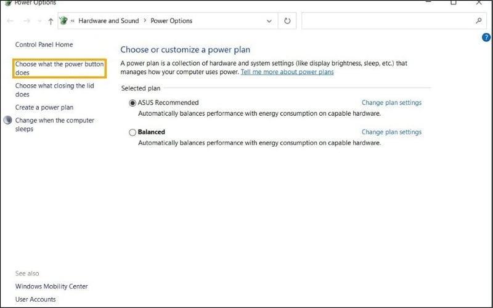Open Change plan settings for ASUS Recommended
This screenshot has width=493, height=308.
point(391,103)
